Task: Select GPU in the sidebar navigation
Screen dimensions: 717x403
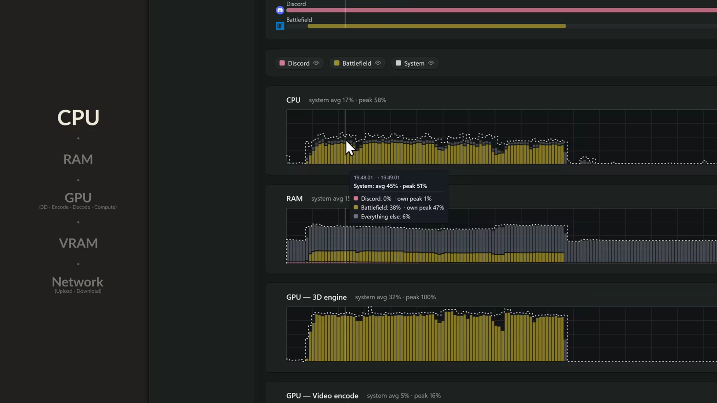Action: [x=78, y=197]
